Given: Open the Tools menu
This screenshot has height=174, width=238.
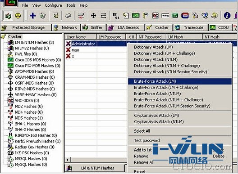Looking at the screenshot, I should [71, 5].
